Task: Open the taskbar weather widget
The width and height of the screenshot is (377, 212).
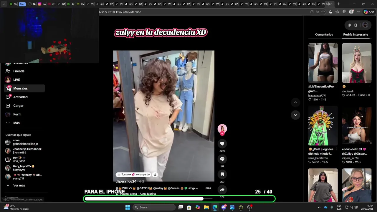Action: click(x=16, y=207)
